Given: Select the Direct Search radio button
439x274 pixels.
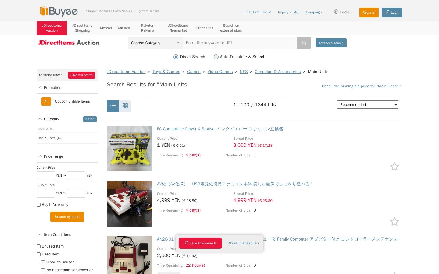Looking at the screenshot, I should [x=176, y=57].
